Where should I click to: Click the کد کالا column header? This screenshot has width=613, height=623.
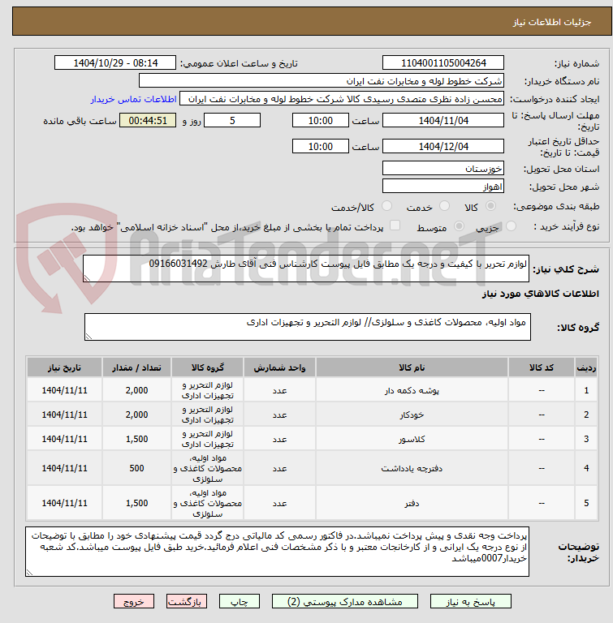(541, 367)
